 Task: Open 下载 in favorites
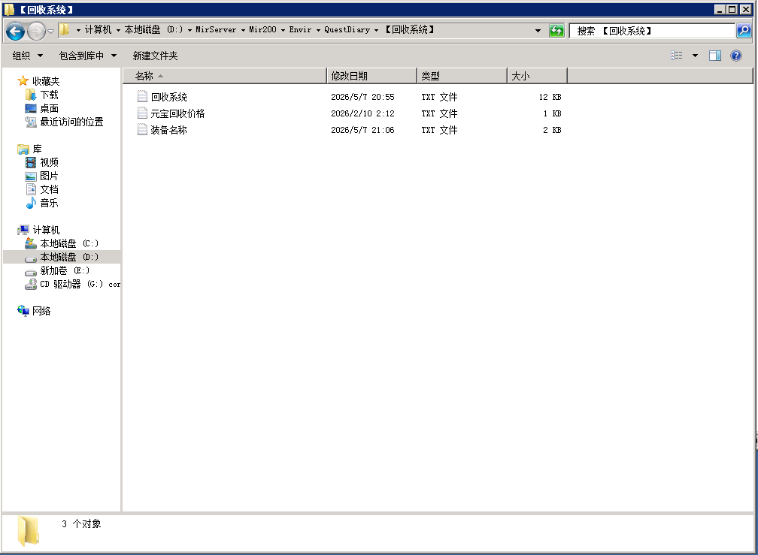[49, 95]
